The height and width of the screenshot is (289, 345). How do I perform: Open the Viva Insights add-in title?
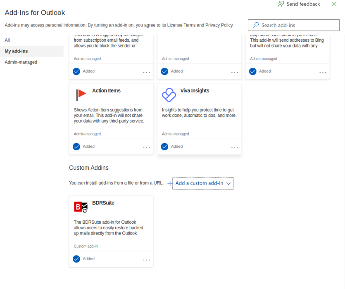tap(195, 90)
